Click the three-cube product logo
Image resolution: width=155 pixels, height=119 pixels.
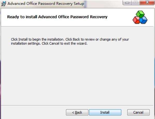point(140,17)
